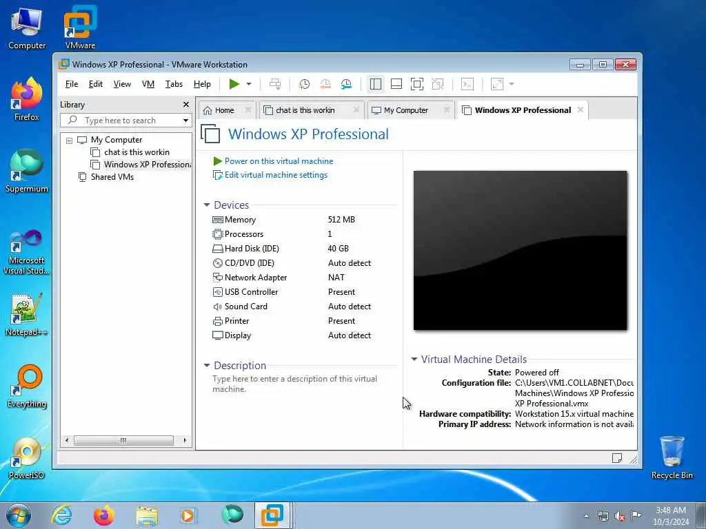Image resolution: width=706 pixels, height=529 pixels.
Task: Select My Computer in the library tree
Action: tap(117, 140)
